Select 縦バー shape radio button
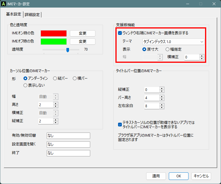Screen dimensions: 221x184 point(55,78)
